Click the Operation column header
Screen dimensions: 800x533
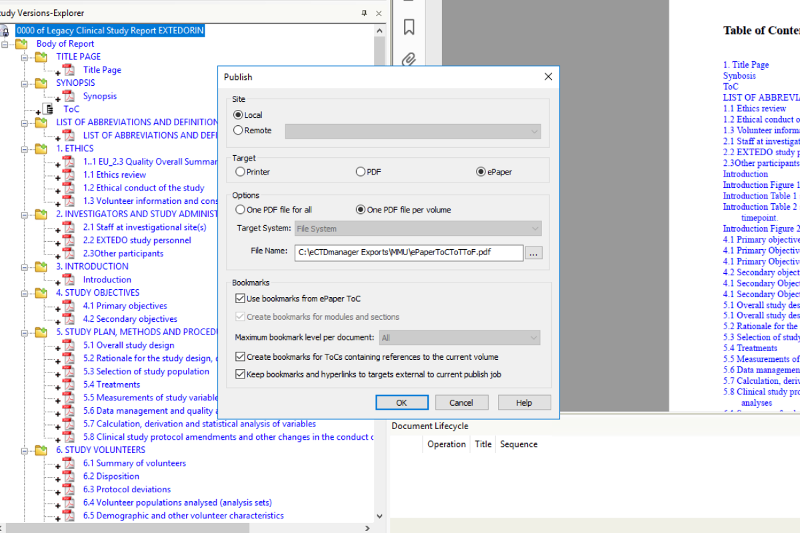click(x=445, y=444)
